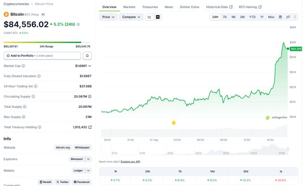Screen dimensions: 303x186
Task: Open the Treasuries tab
Action: tap(150, 7)
